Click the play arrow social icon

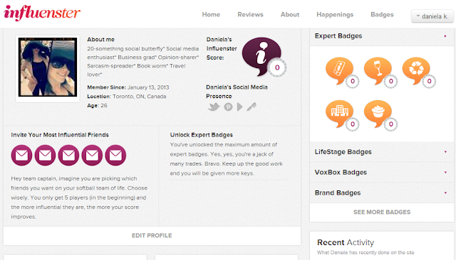coord(240,107)
